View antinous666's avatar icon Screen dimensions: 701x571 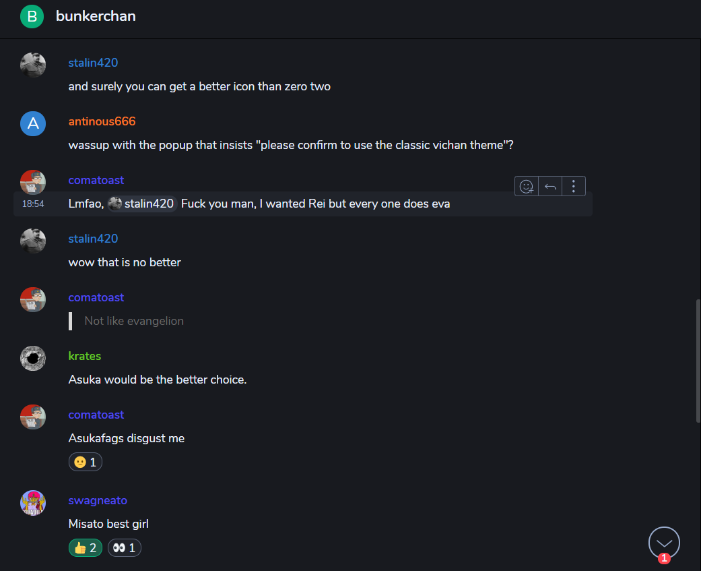(33, 123)
